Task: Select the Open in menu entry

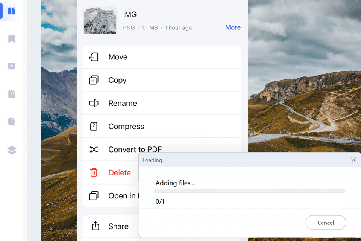Action: [111, 195]
